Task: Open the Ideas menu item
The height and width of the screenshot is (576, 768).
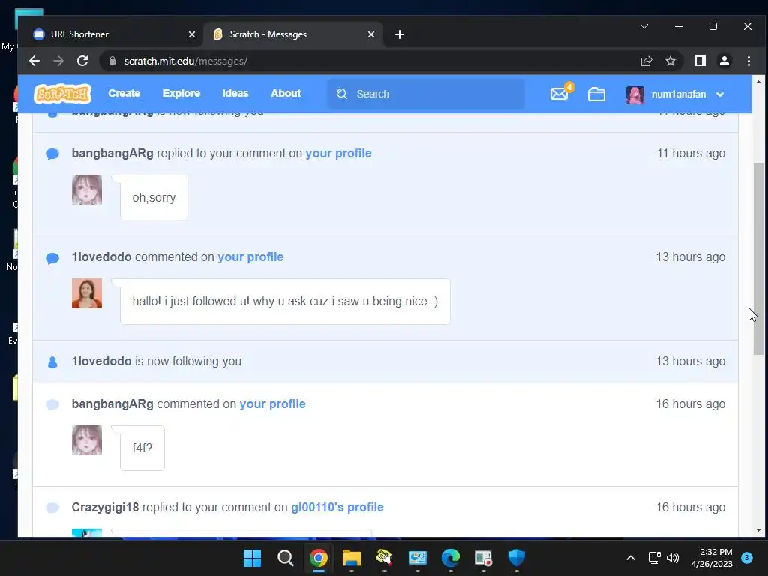Action: [235, 93]
